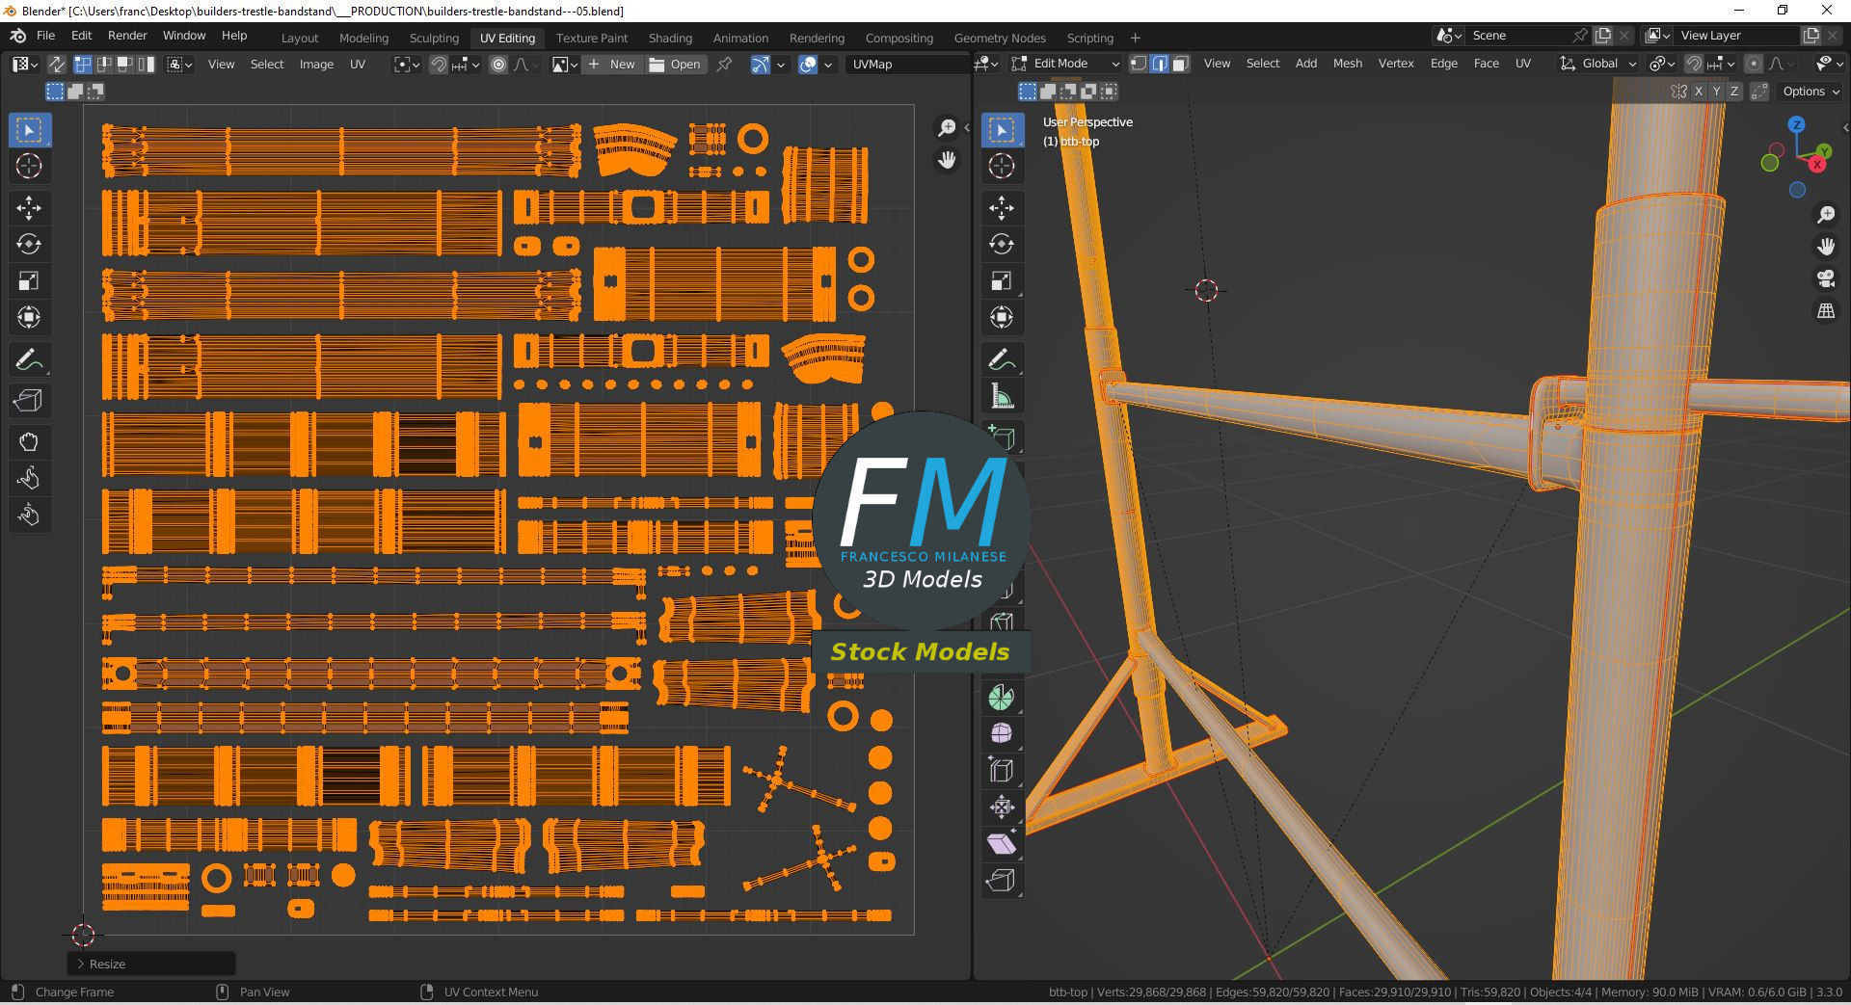Screen dimensions: 1851x1005
Task: Open 3D viewport pivot point dropdown
Action: tap(1660, 64)
